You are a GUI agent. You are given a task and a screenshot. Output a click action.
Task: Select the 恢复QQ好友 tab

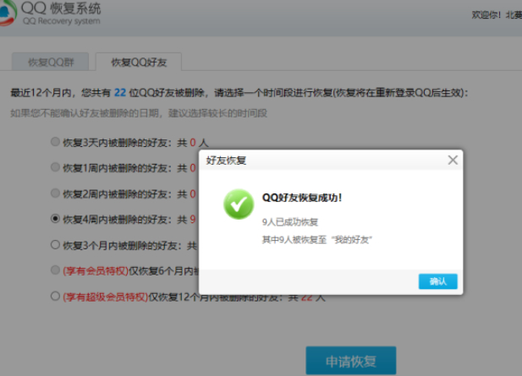tap(139, 62)
